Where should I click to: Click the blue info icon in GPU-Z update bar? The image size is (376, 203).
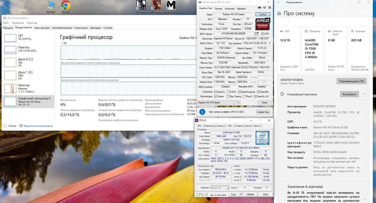click(202, 112)
